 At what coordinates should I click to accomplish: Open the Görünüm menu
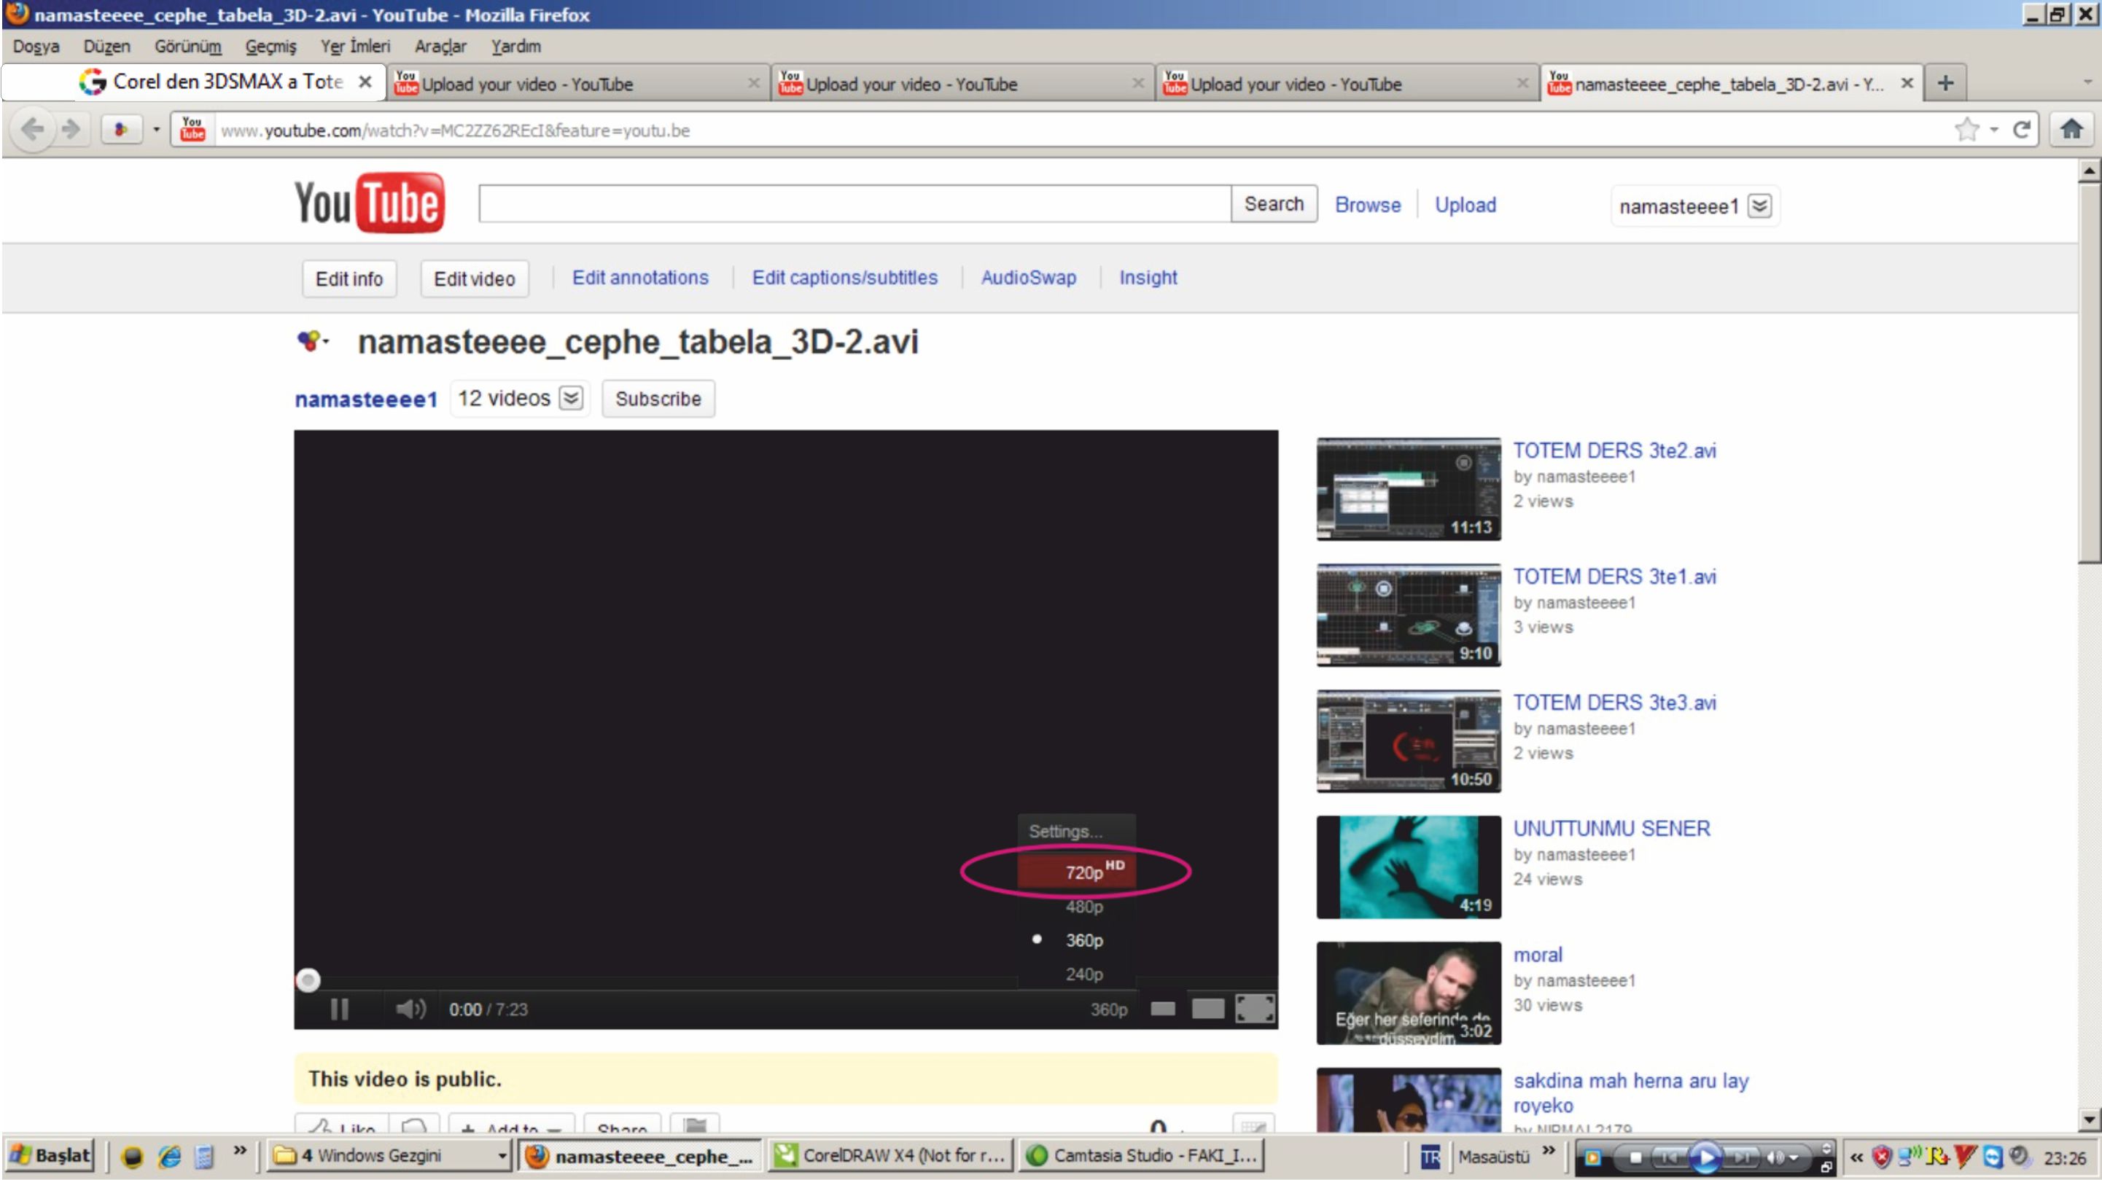187,46
